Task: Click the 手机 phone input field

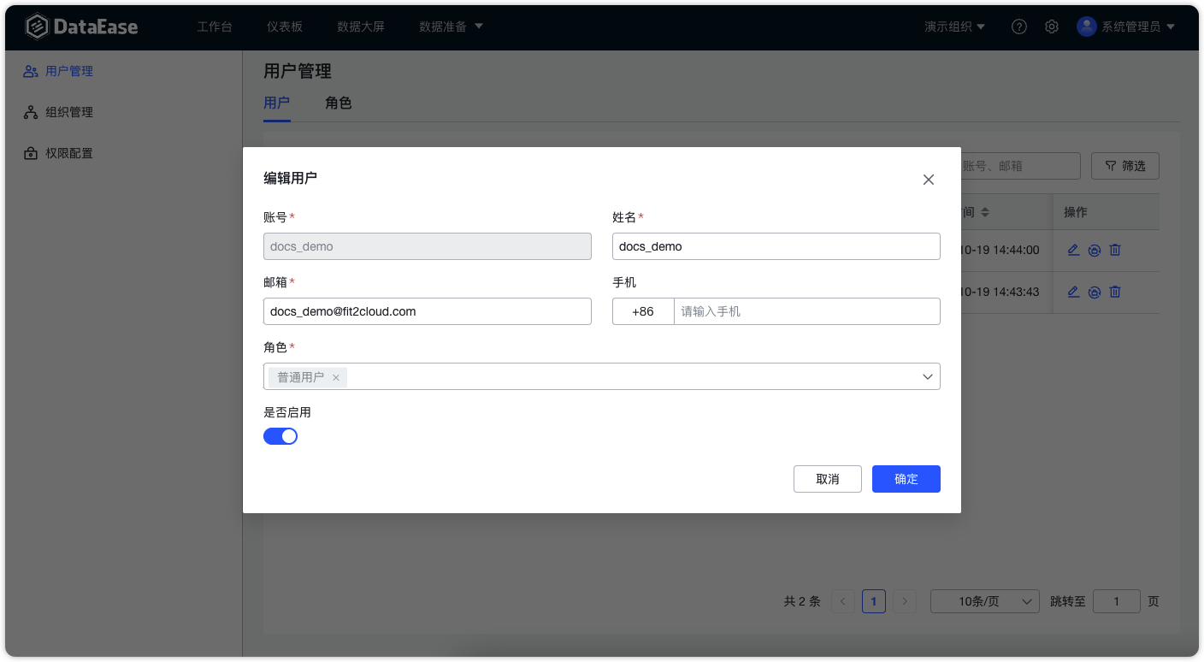Action: pos(807,311)
